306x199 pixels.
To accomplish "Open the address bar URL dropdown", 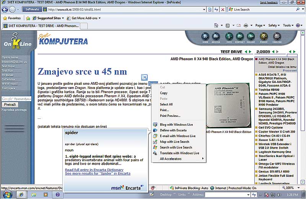I will point(204,9).
